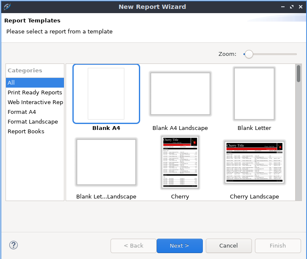This screenshot has height=259, width=307.
Task: Filter by Print Ready Reports category
Action: click(35, 92)
